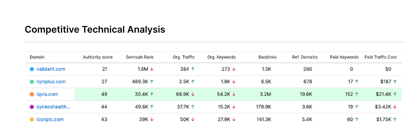Image resolution: width=420 pixels, height=137 pixels.
Task: Sort by Backlinks column header
Action: [267, 57]
